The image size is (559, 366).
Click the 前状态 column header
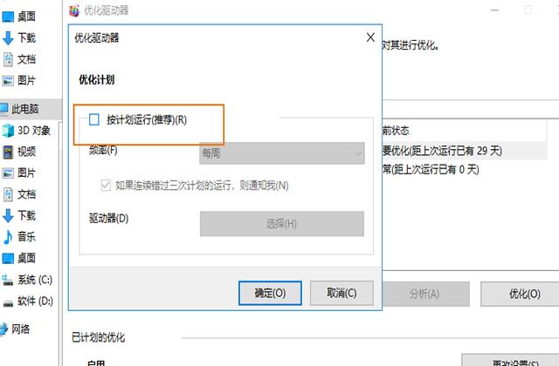[x=464, y=131]
